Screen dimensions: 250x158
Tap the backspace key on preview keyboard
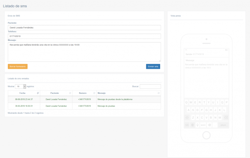pos(226,117)
